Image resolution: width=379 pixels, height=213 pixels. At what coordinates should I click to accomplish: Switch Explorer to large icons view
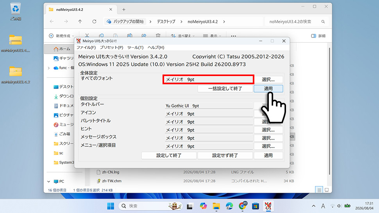pyautogui.click(x=327, y=190)
